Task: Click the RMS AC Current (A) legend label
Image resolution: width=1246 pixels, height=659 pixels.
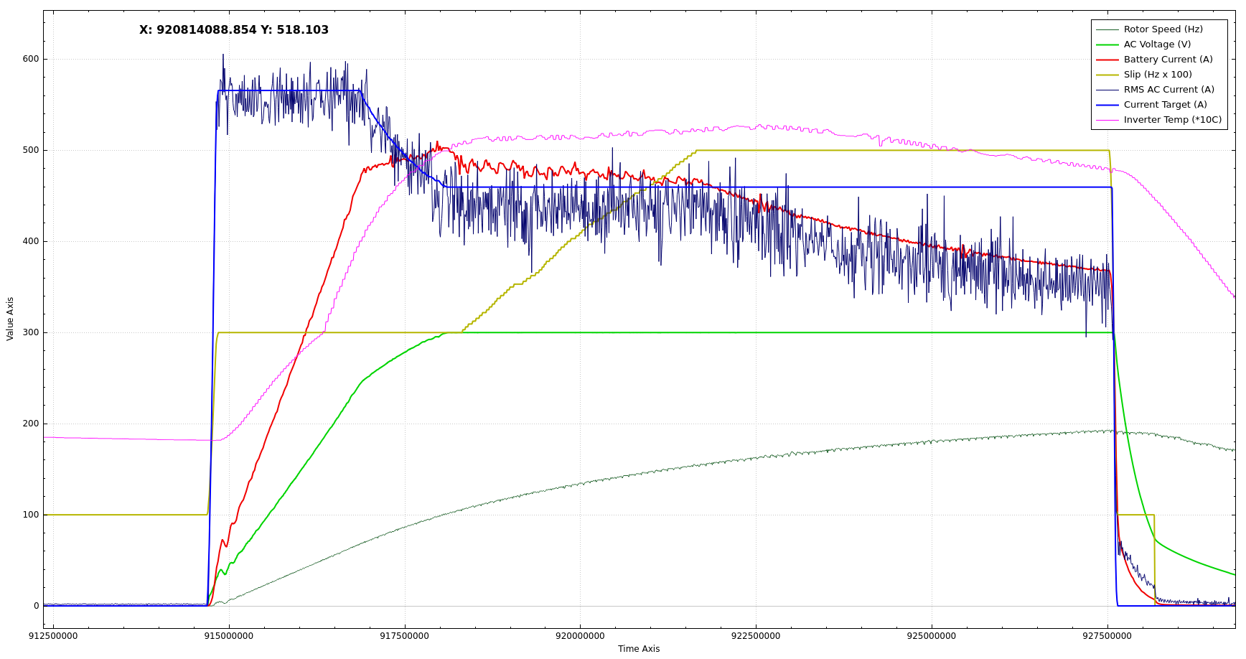Action: pyautogui.click(x=1168, y=90)
